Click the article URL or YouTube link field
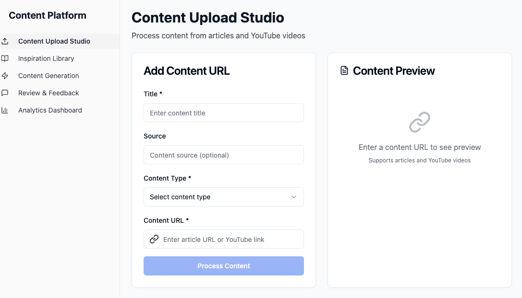Screen dimensions: 522x298 pyautogui.click(x=224, y=239)
